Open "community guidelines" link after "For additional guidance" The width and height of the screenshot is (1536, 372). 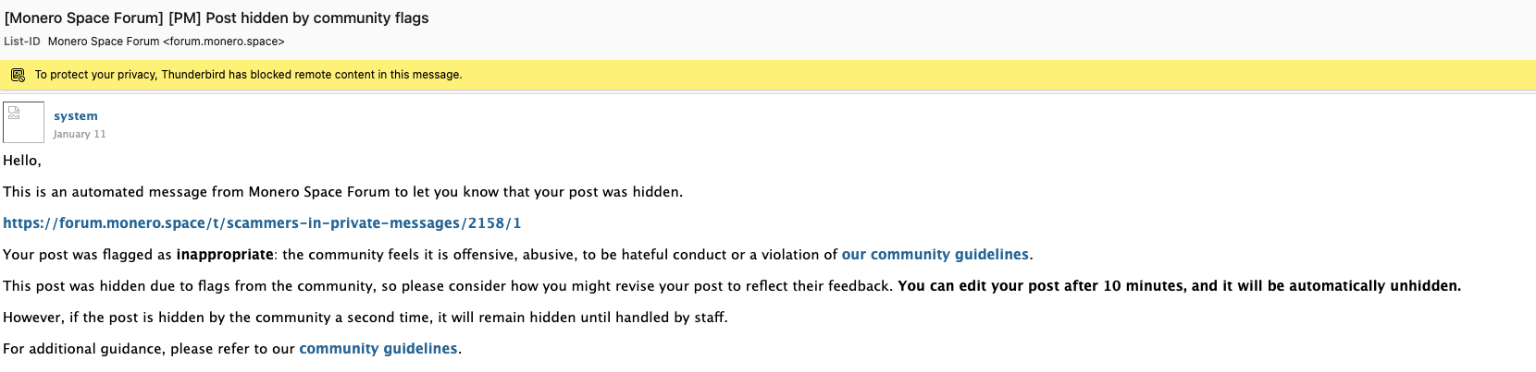click(378, 349)
